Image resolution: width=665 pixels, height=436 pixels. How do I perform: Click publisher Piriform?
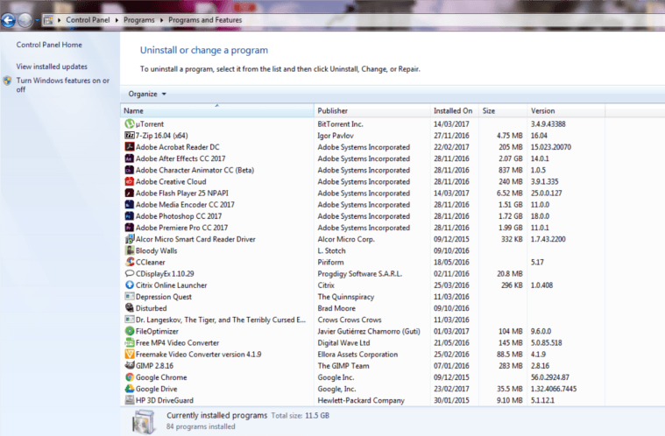click(x=331, y=262)
